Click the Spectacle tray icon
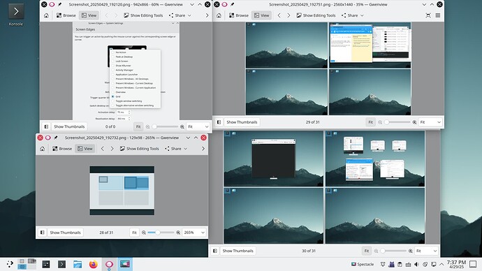The height and width of the screenshot is (271, 482). click(363, 264)
